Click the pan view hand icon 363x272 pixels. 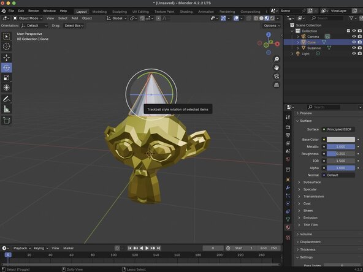coord(277,67)
